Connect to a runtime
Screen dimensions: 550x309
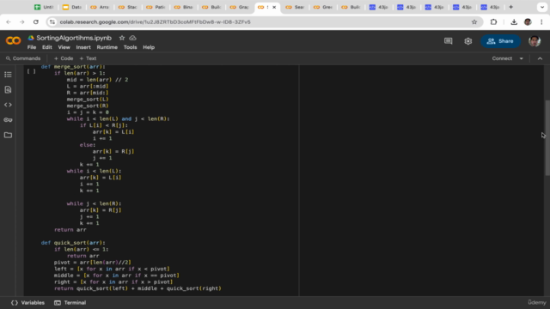(x=502, y=58)
